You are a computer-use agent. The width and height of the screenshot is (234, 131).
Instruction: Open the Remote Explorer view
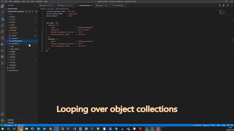(2, 38)
